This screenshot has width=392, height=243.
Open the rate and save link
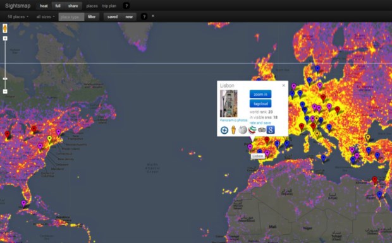[x=260, y=122]
